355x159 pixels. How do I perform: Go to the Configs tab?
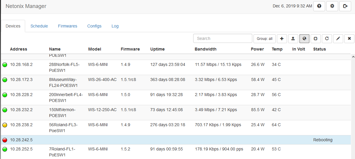pos(94,26)
